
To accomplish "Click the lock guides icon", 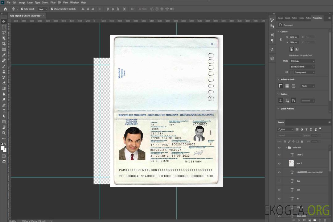I will pos(287,101).
